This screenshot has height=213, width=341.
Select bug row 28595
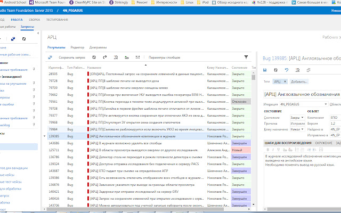pyautogui.click(x=149, y=74)
